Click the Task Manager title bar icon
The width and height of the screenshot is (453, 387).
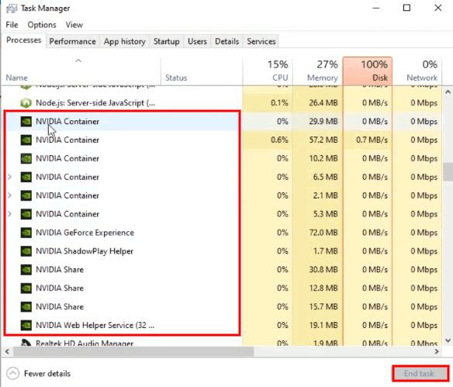[x=12, y=9]
